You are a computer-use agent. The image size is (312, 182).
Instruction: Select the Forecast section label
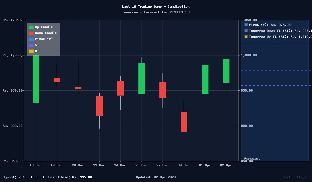click(252, 159)
